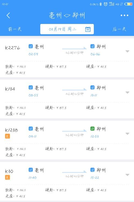Tap the blue 过 icon beside K30 arrival 郑州
The height and width of the screenshot is (202, 134).
tap(92, 170)
